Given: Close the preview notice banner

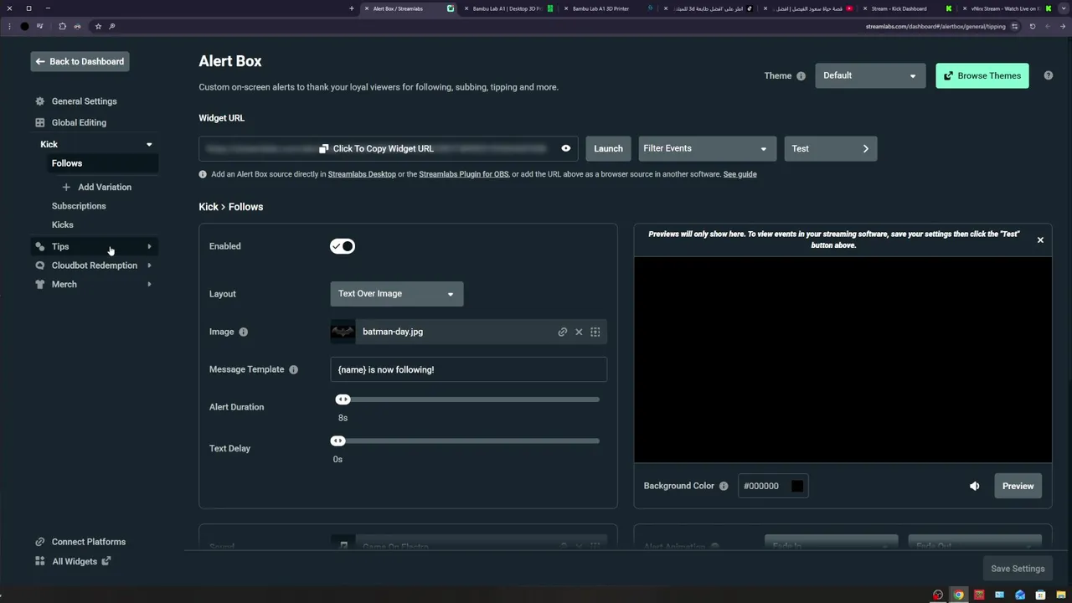Looking at the screenshot, I should [1040, 240].
